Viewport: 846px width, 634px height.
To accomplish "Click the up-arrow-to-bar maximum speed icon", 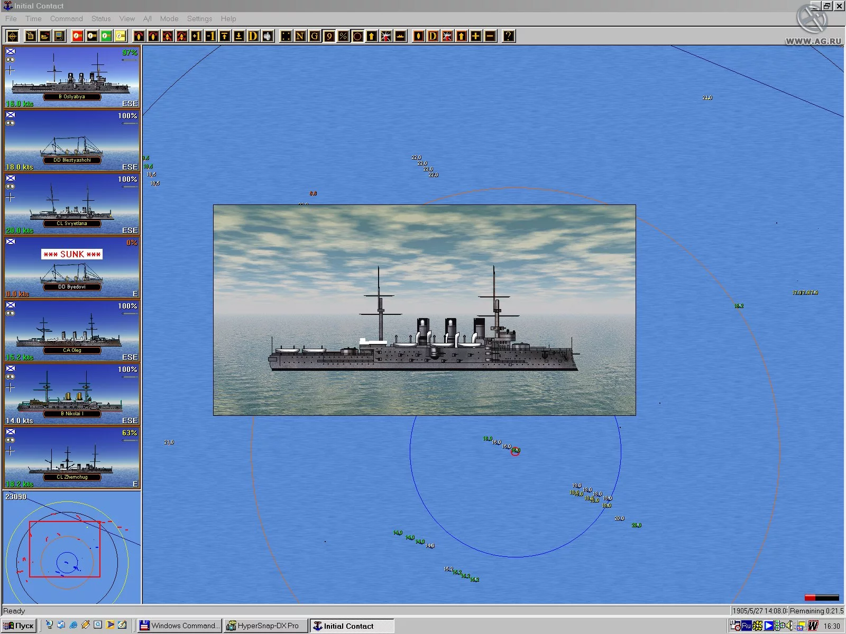I will tap(225, 36).
